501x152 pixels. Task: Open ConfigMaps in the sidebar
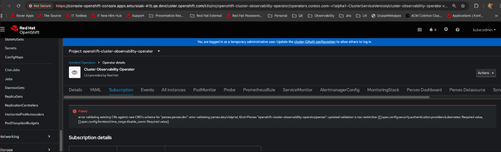pyautogui.click(x=14, y=57)
